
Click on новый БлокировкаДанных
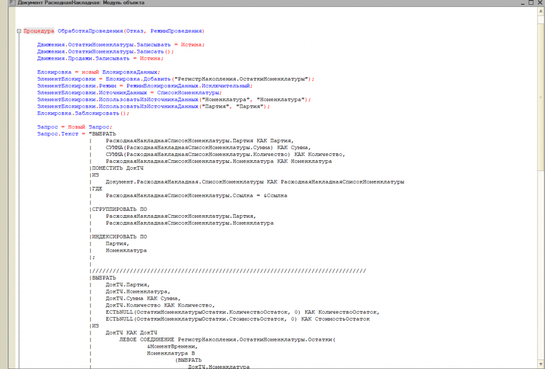[121, 72]
